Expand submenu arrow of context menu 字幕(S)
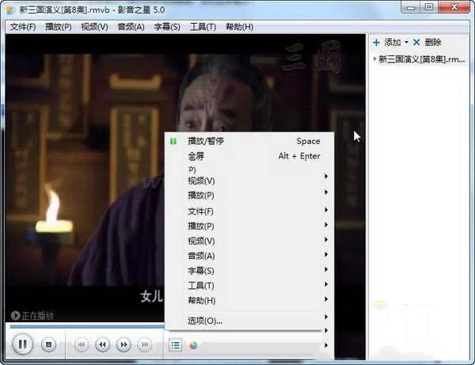 [326, 269]
